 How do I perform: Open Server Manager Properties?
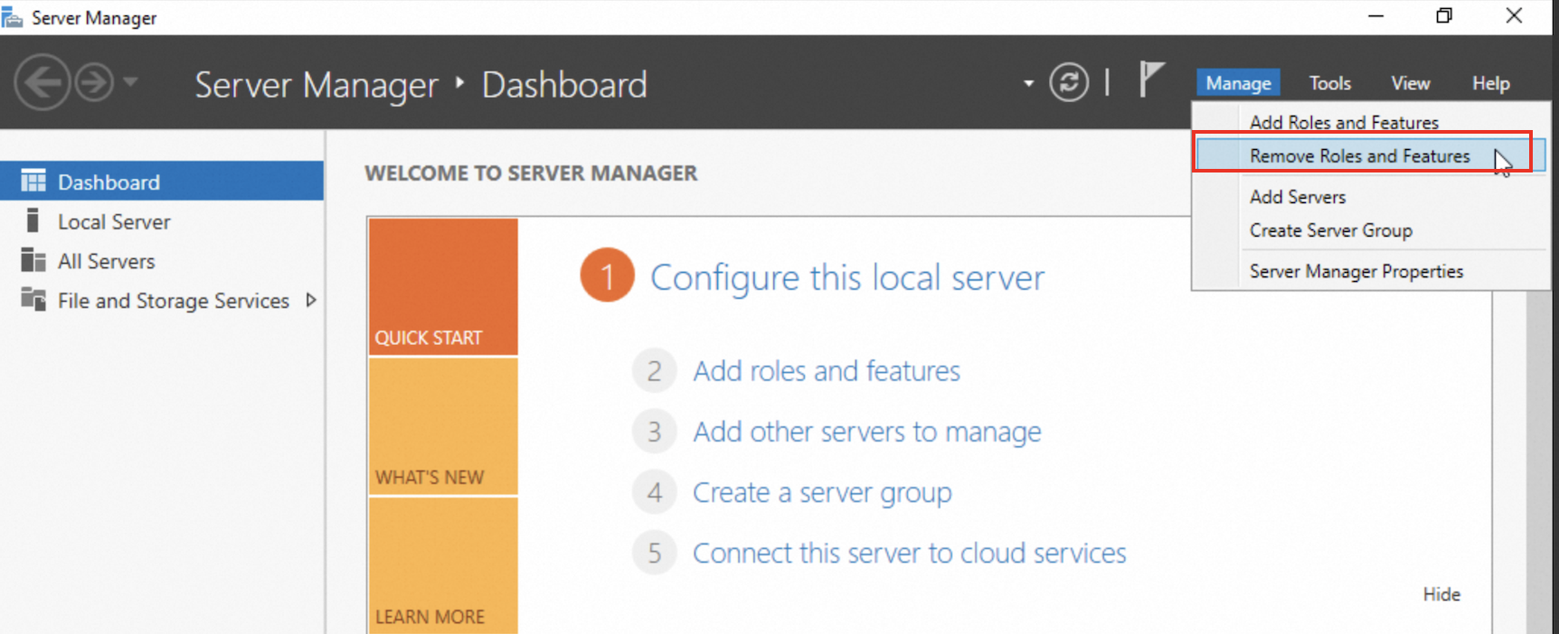(1356, 271)
